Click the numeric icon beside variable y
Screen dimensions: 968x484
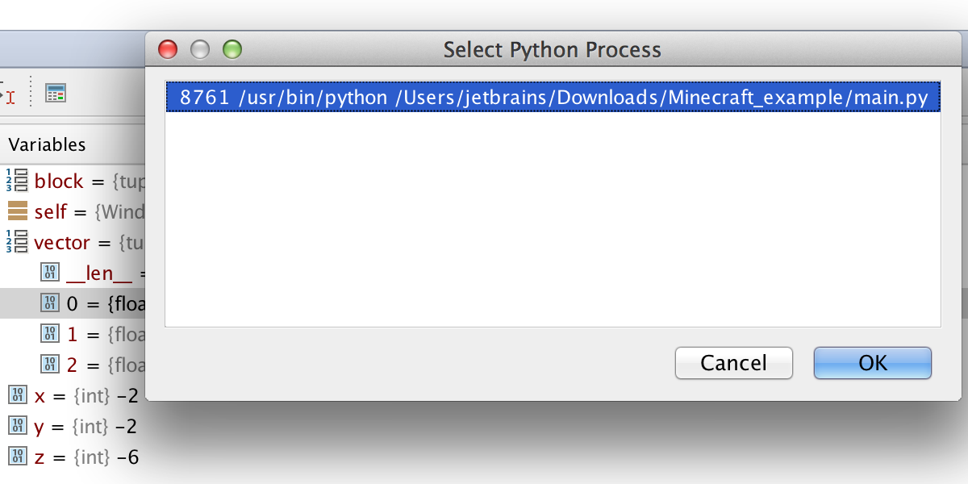16,426
